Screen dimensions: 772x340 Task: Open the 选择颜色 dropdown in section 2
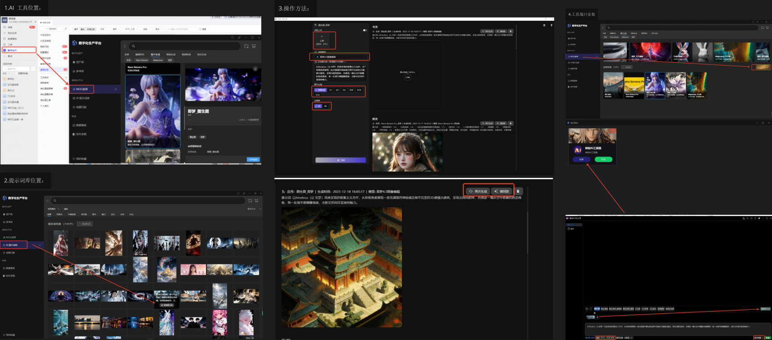click(x=53, y=209)
